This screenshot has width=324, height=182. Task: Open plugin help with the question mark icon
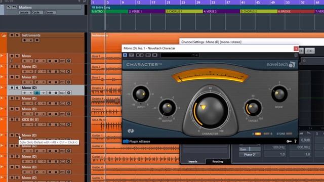coord(295,142)
